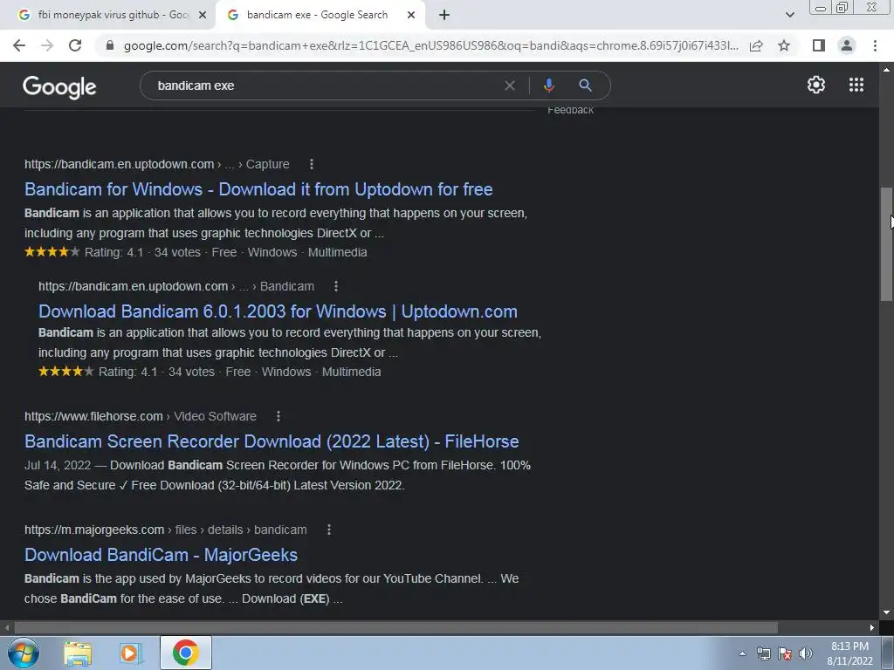Share this page via address bar icon
The image size is (894, 670).
[x=756, y=45]
